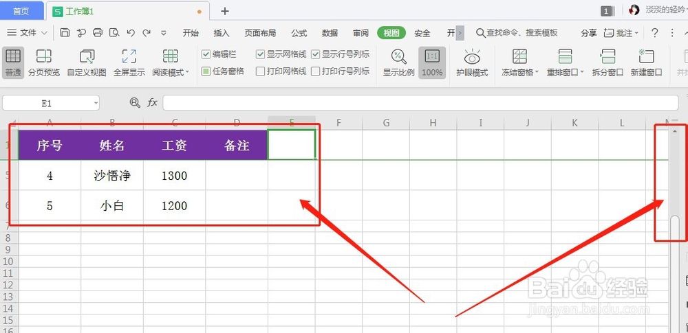Undo the last action
Viewport: 688px width, 333px height.
(131, 33)
